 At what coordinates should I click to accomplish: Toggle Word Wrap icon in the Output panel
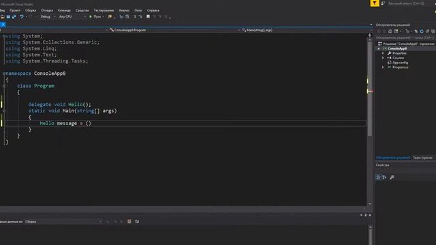point(137,221)
